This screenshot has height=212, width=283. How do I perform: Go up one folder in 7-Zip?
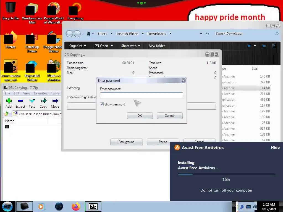pyautogui.click(x=7, y=113)
